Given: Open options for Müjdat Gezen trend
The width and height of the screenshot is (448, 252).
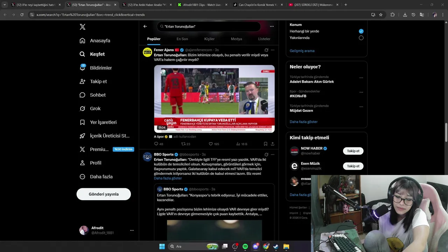Looking at the screenshot, I should [x=361, y=107].
